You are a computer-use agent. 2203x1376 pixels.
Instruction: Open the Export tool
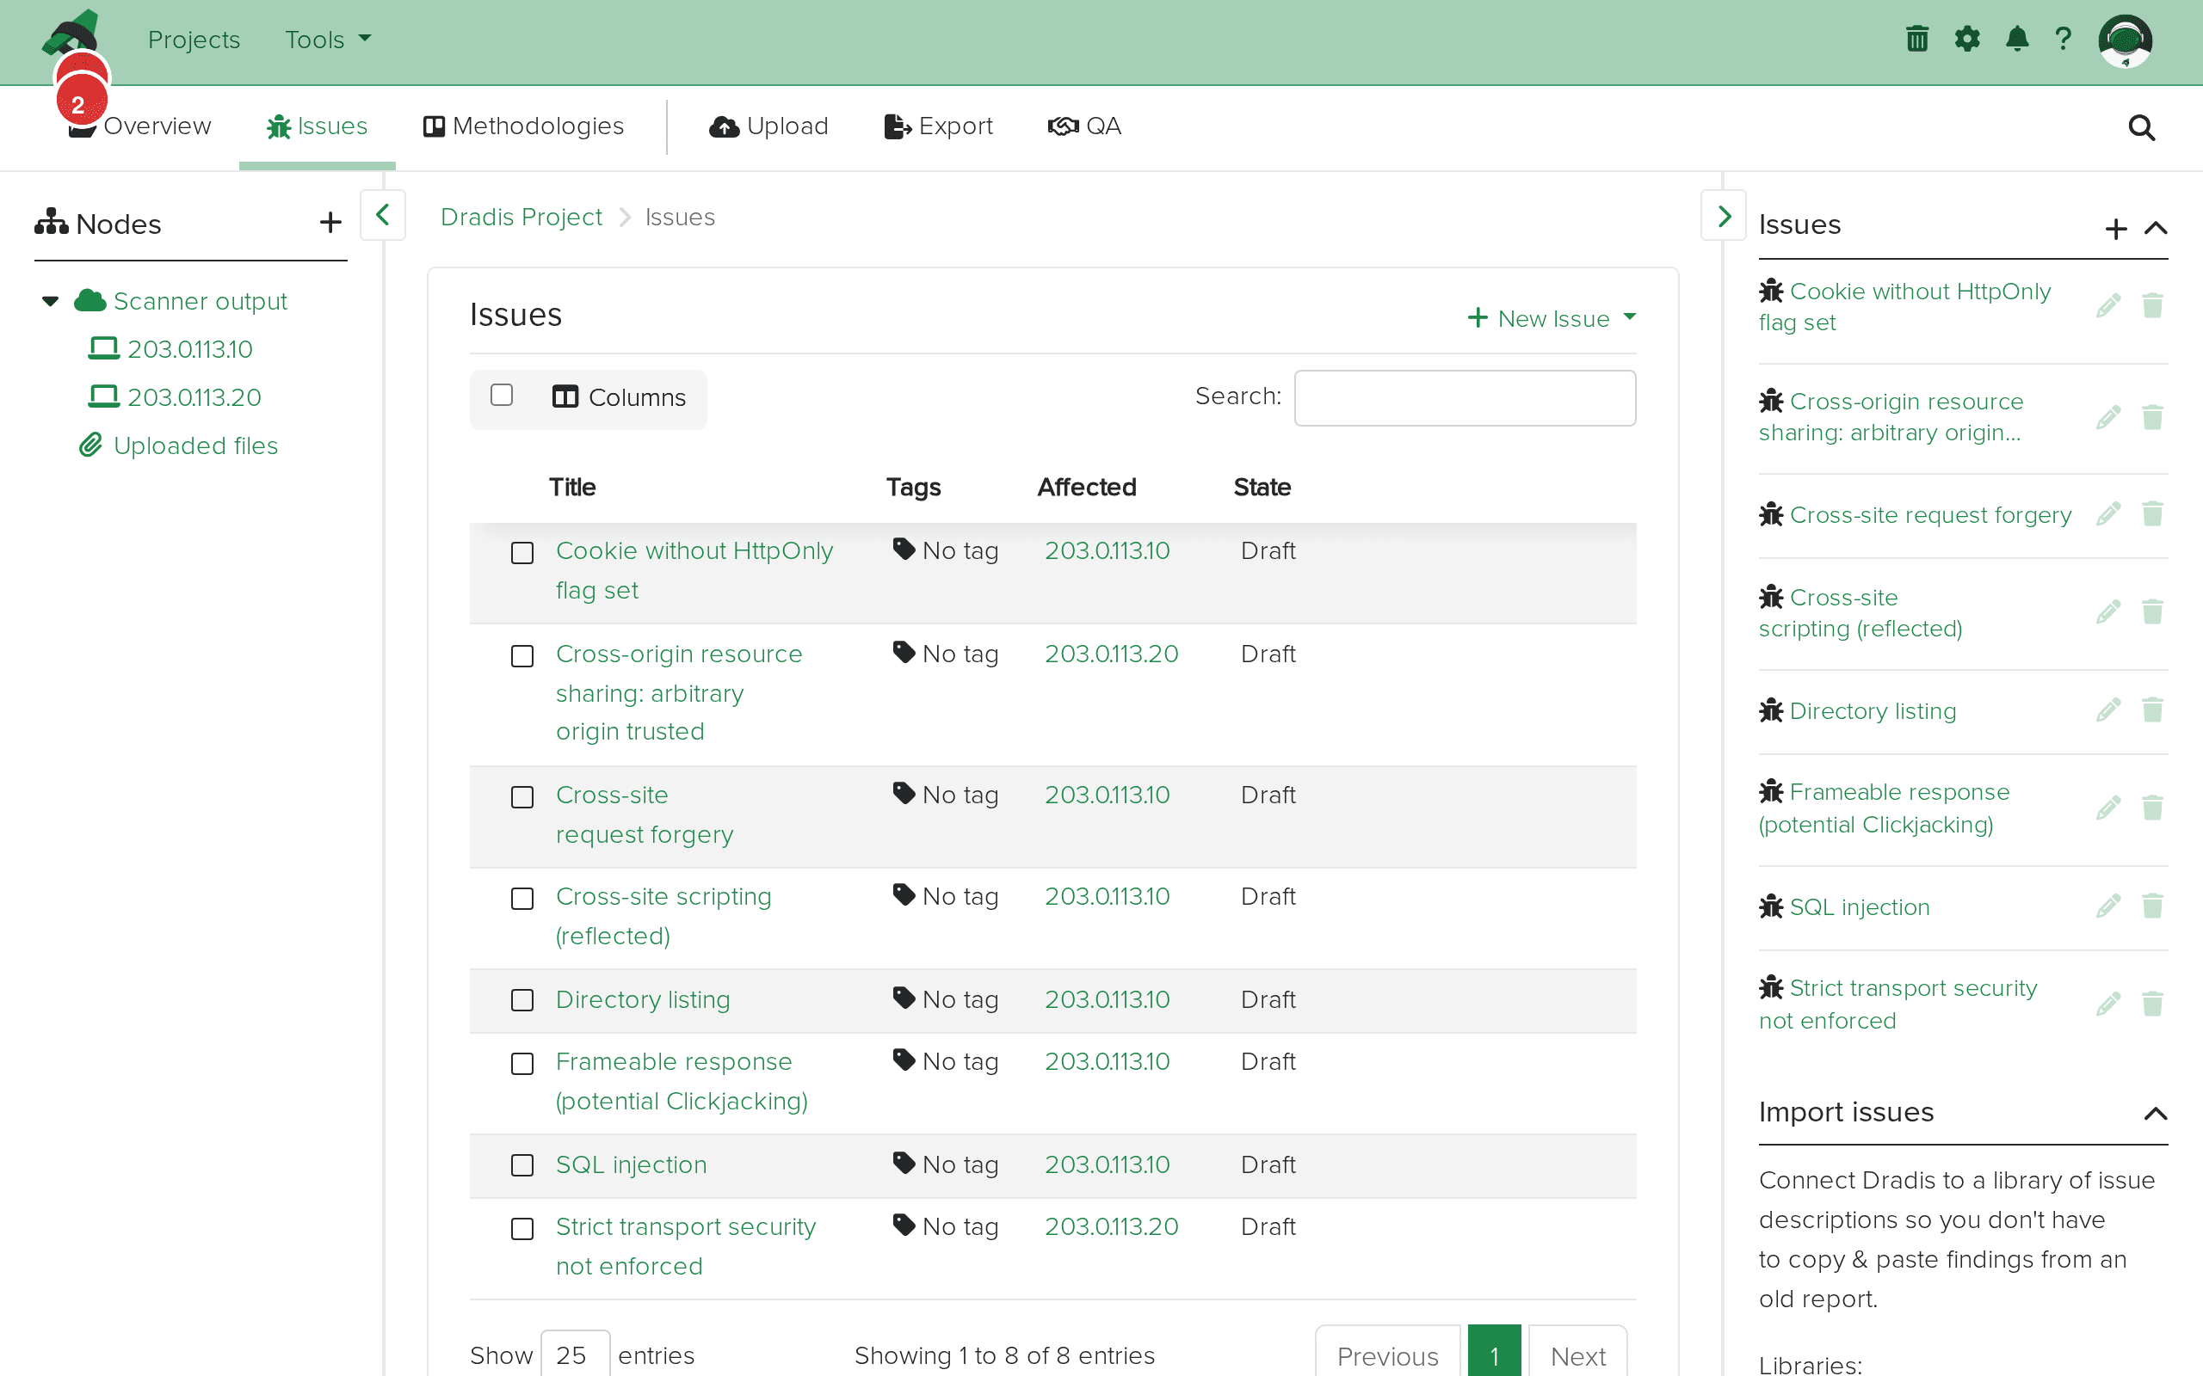point(938,126)
